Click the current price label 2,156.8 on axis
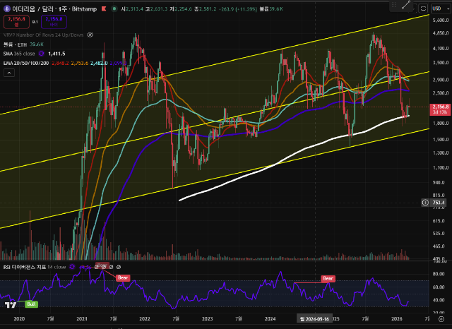The height and width of the screenshot is (329, 452). coord(440,109)
